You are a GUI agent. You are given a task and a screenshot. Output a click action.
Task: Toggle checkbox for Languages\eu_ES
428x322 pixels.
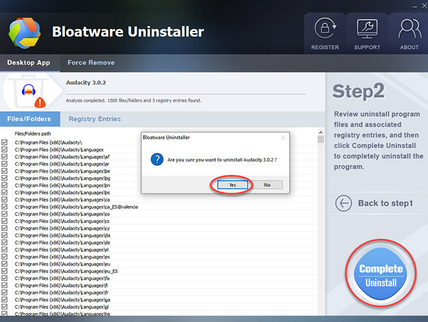4,271
